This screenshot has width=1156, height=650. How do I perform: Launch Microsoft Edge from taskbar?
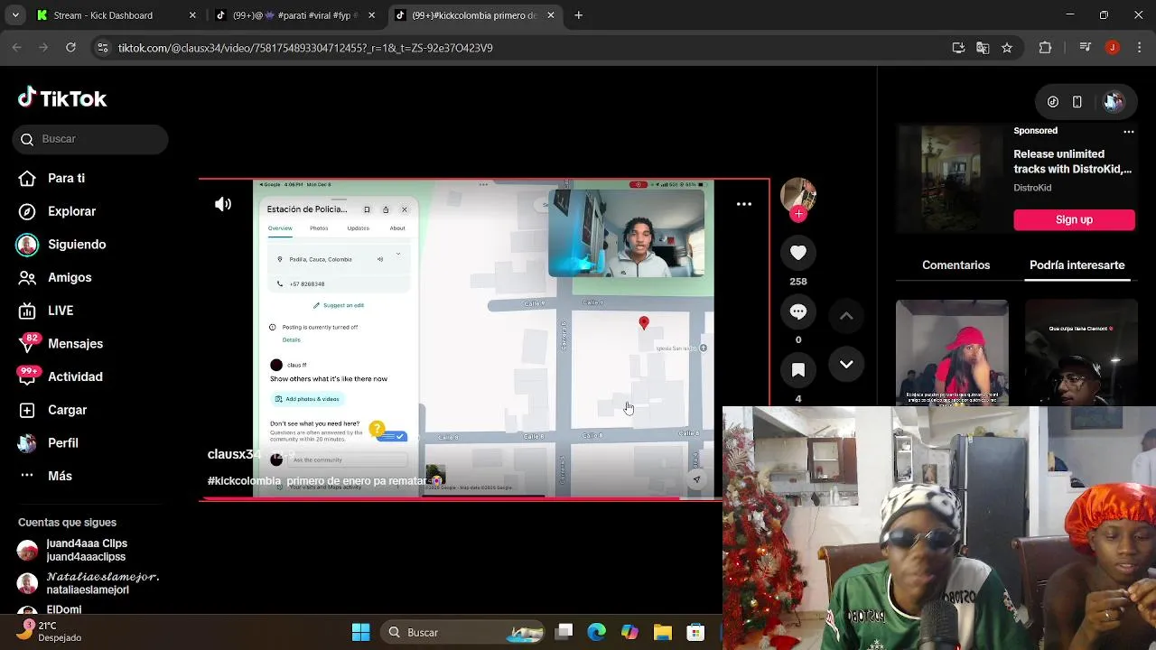click(597, 632)
